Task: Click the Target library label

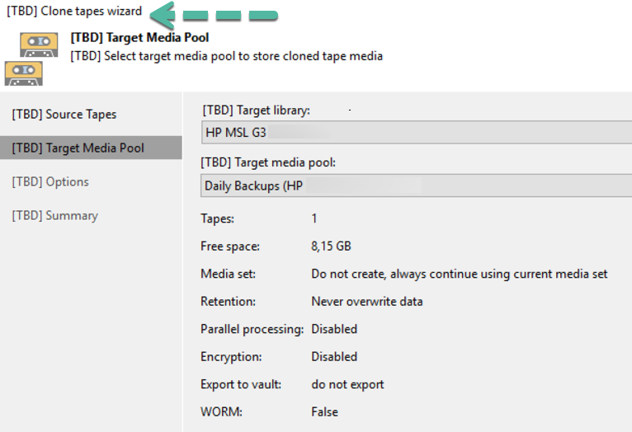Action: (x=257, y=110)
